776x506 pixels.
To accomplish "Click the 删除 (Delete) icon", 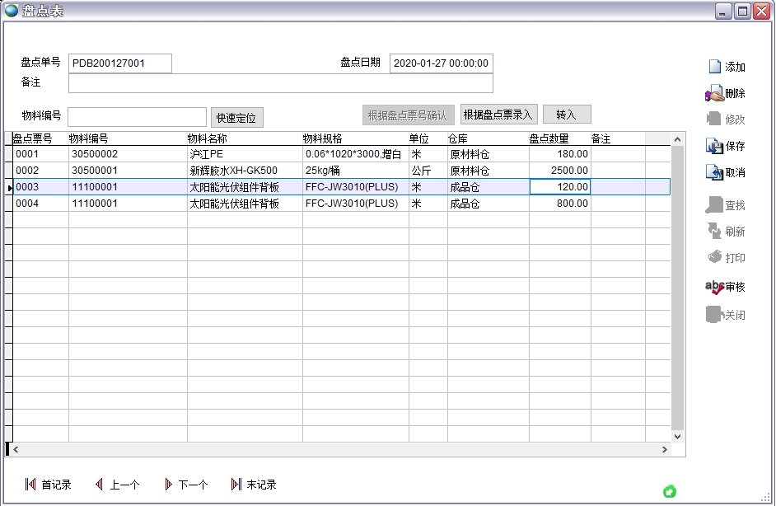I will 714,93.
